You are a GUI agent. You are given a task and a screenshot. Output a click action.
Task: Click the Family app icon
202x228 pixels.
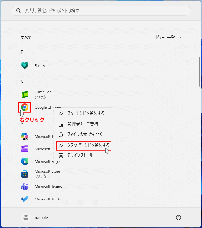point(25,65)
